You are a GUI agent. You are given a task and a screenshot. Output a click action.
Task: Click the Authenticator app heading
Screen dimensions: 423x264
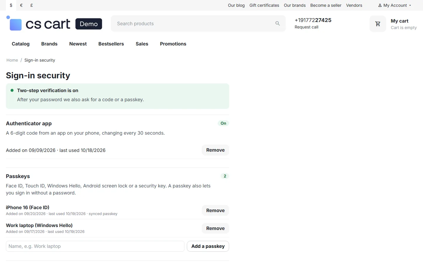tap(29, 123)
